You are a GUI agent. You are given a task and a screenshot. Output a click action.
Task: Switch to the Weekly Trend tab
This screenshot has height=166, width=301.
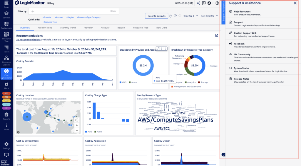pos(45,28)
